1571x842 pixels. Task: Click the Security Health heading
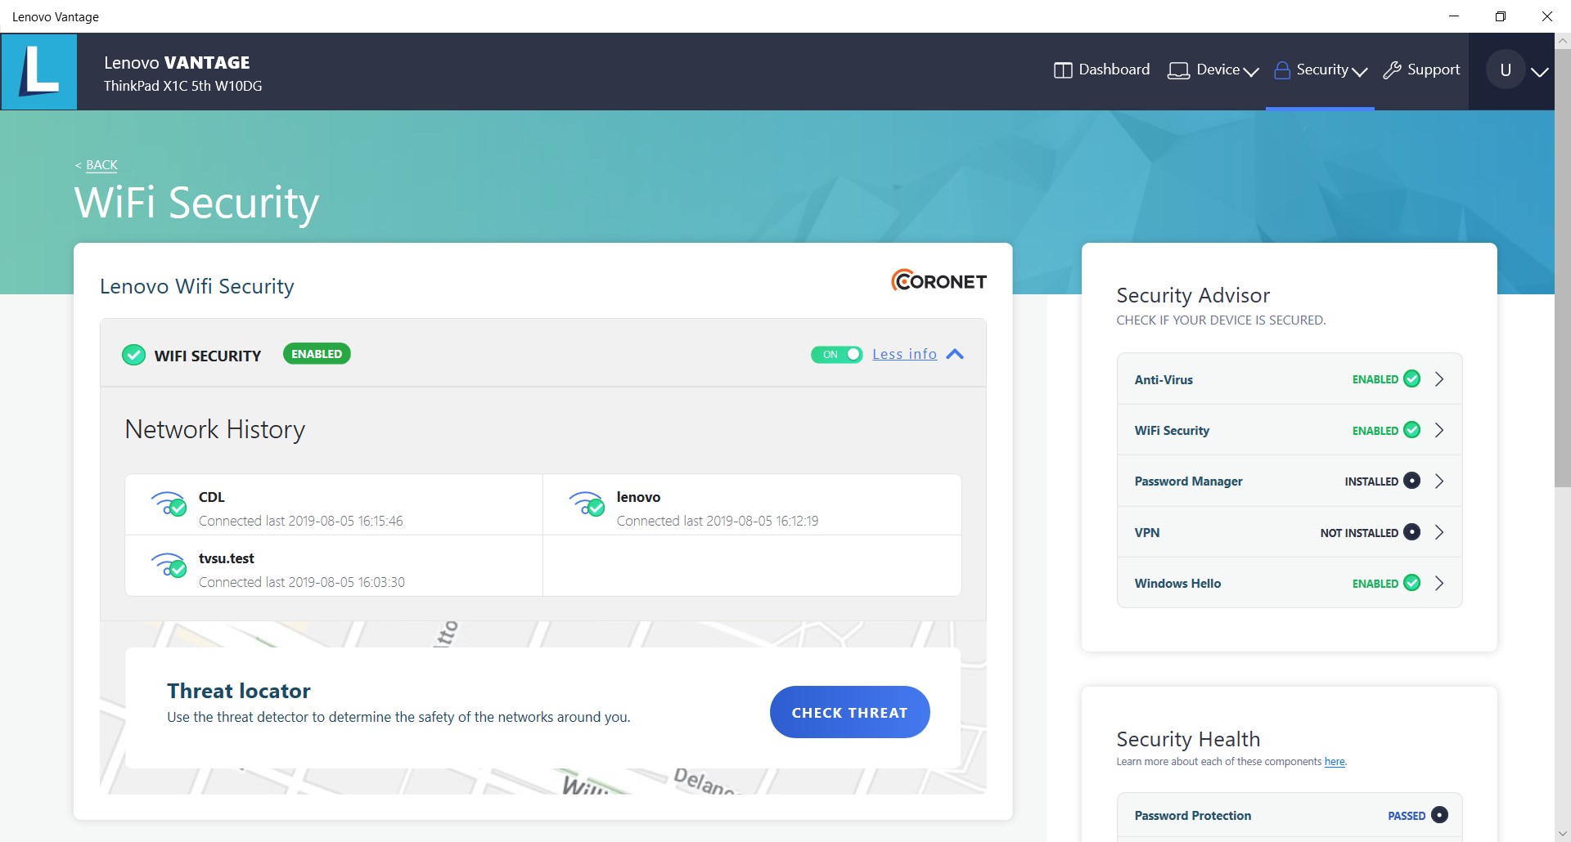[1188, 739]
